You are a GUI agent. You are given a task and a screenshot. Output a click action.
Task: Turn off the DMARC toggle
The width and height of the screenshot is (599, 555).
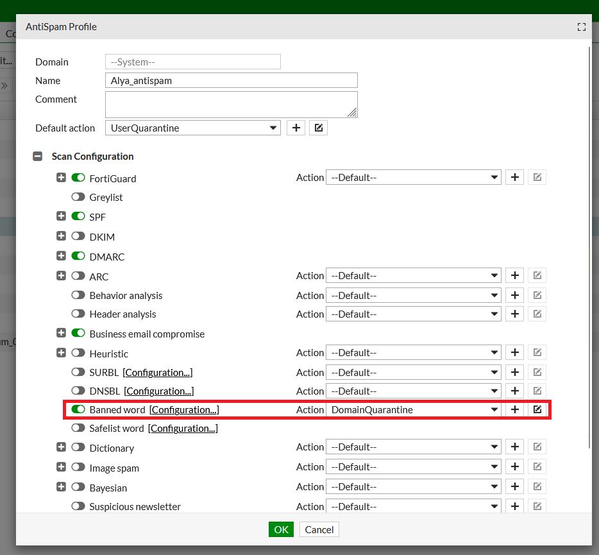point(78,256)
